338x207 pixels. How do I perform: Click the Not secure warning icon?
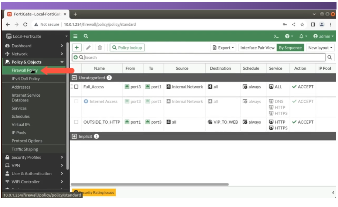[36, 24]
